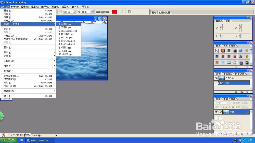The image size is (255, 143).
Task: Open Styles panel flyout menu arrow
Action: 251,46
